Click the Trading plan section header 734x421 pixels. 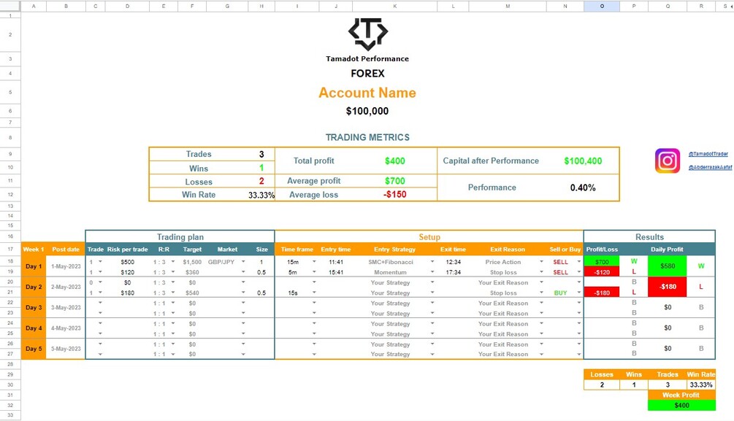(180, 236)
